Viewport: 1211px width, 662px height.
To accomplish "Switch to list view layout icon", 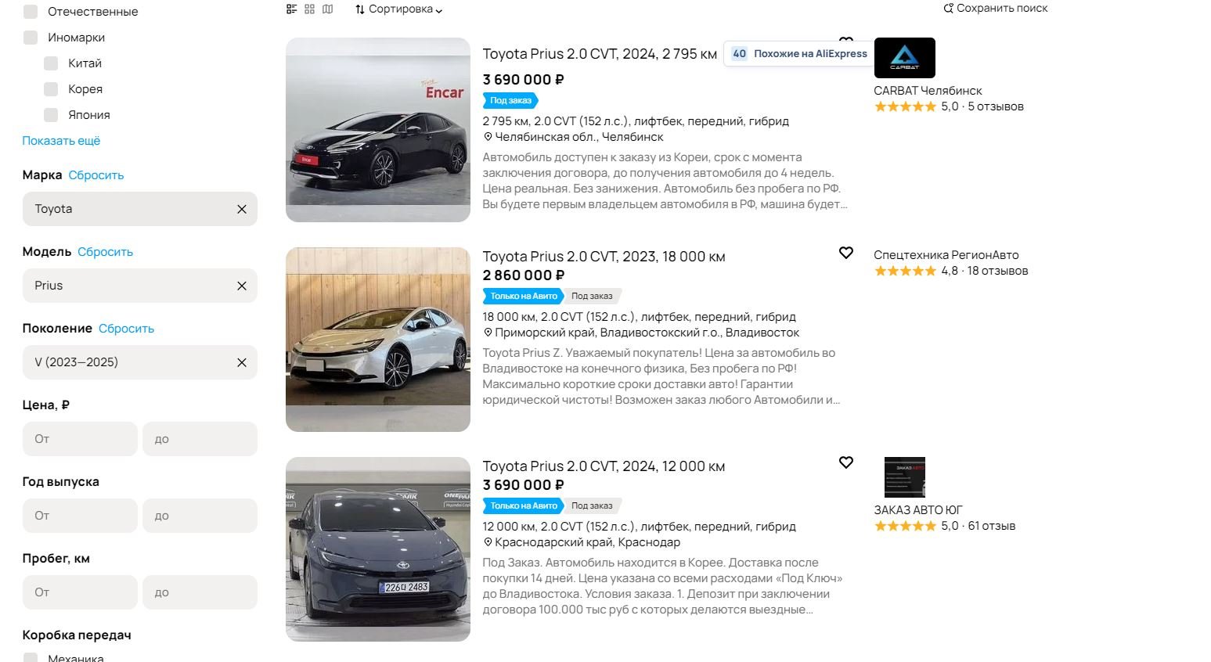I will tap(292, 9).
